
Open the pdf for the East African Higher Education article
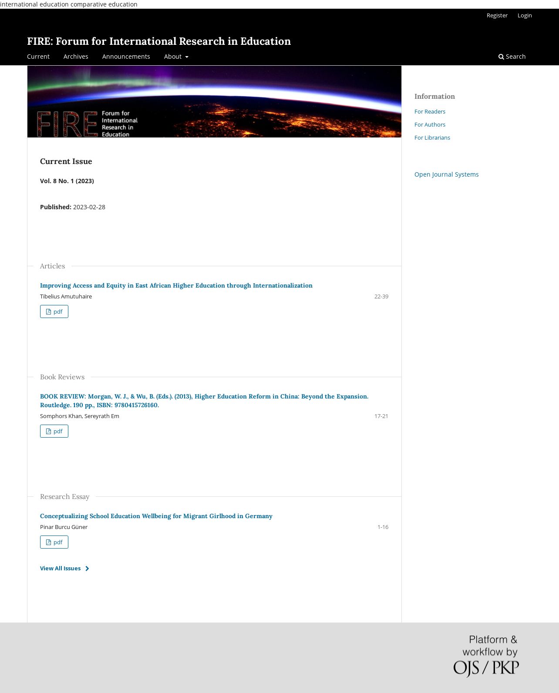click(x=54, y=311)
